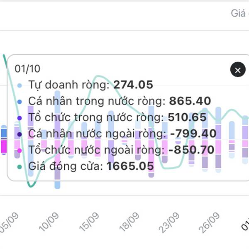The height and width of the screenshot is (249, 249).
Task: Click the Tự doanh ròng value 274.05
Action: tap(133, 85)
